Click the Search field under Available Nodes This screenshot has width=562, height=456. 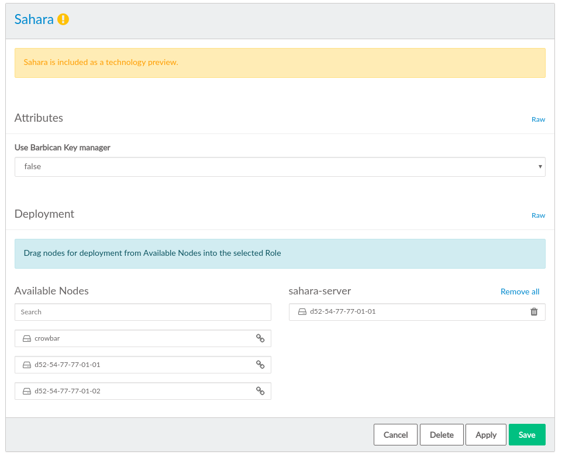143,312
